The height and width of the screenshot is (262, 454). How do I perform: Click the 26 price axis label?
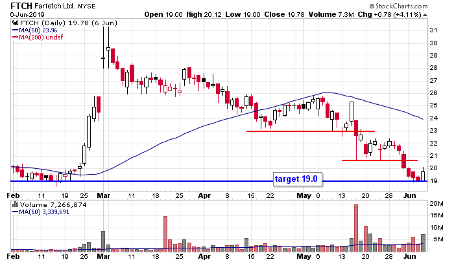433,93
